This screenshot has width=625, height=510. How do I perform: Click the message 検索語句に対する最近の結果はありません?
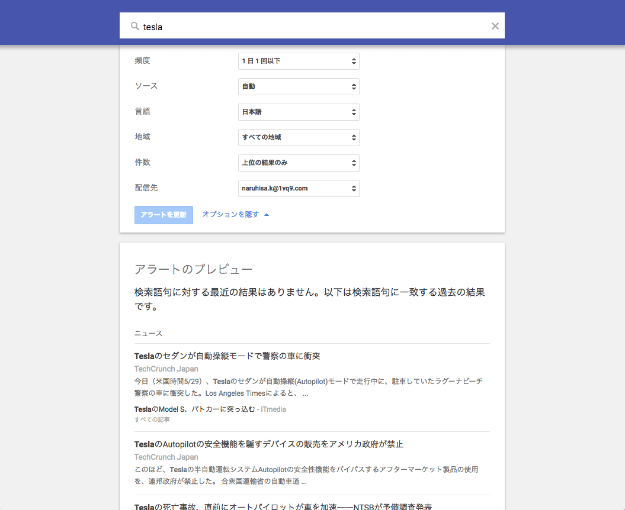coord(309,299)
